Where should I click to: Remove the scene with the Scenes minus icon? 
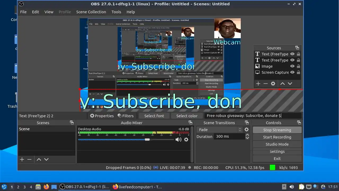[29, 159]
